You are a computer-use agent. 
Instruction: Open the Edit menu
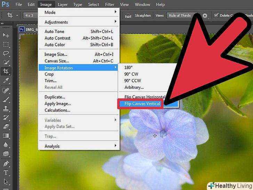(31, 5)
